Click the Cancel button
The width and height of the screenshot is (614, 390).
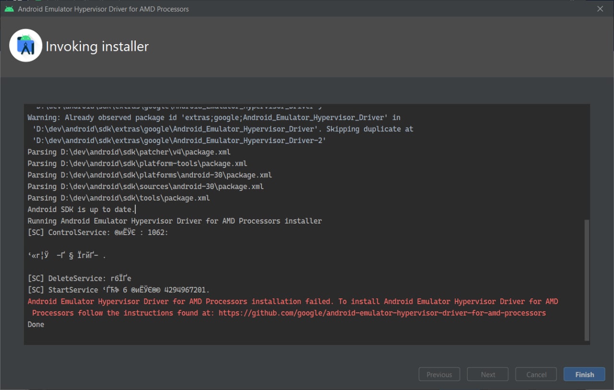(536, 374)
